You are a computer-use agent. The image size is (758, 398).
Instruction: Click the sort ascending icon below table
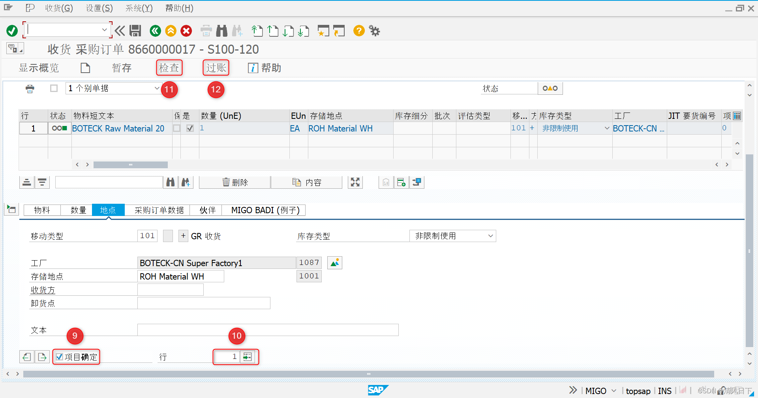coord(27,182)
